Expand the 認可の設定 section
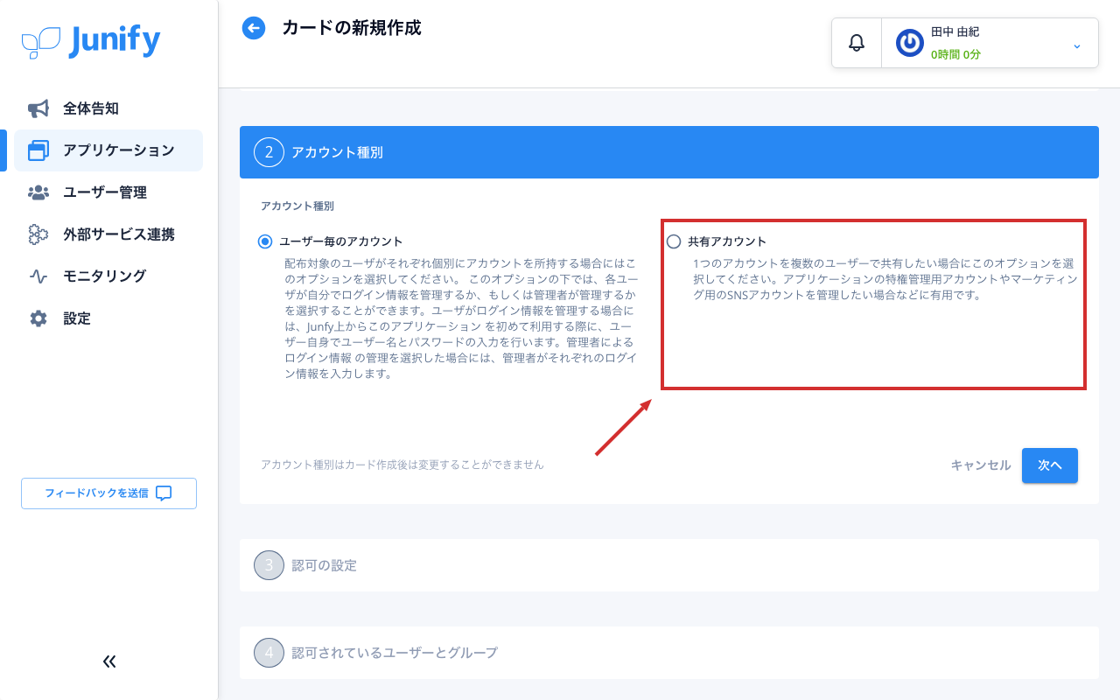This screenshot has width=1120, height=700. tap(669, 565)
